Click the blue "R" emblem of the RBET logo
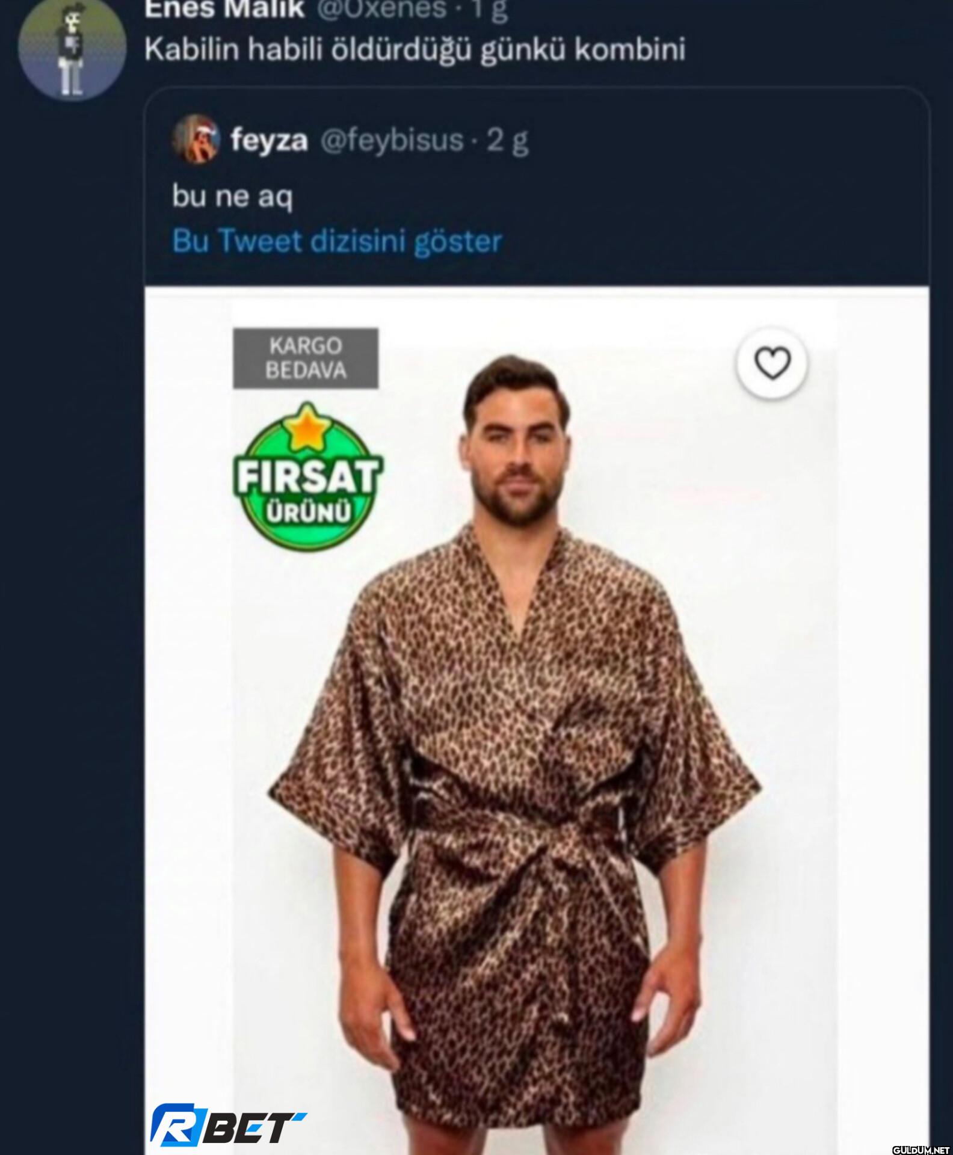 (174, 1124)
